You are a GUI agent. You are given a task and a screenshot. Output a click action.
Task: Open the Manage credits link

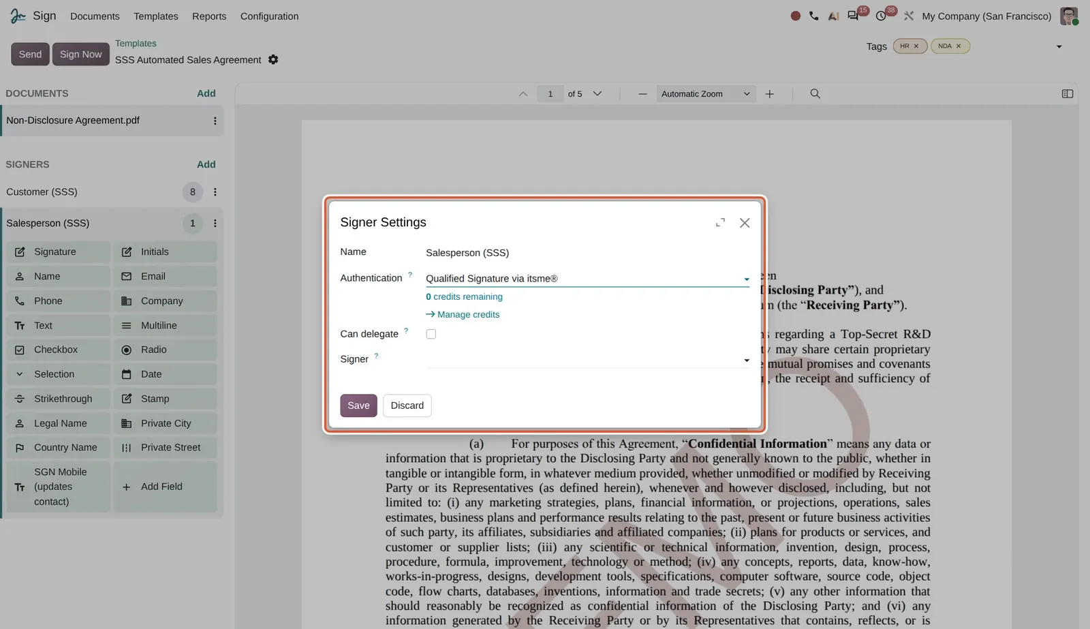(463, 315)
